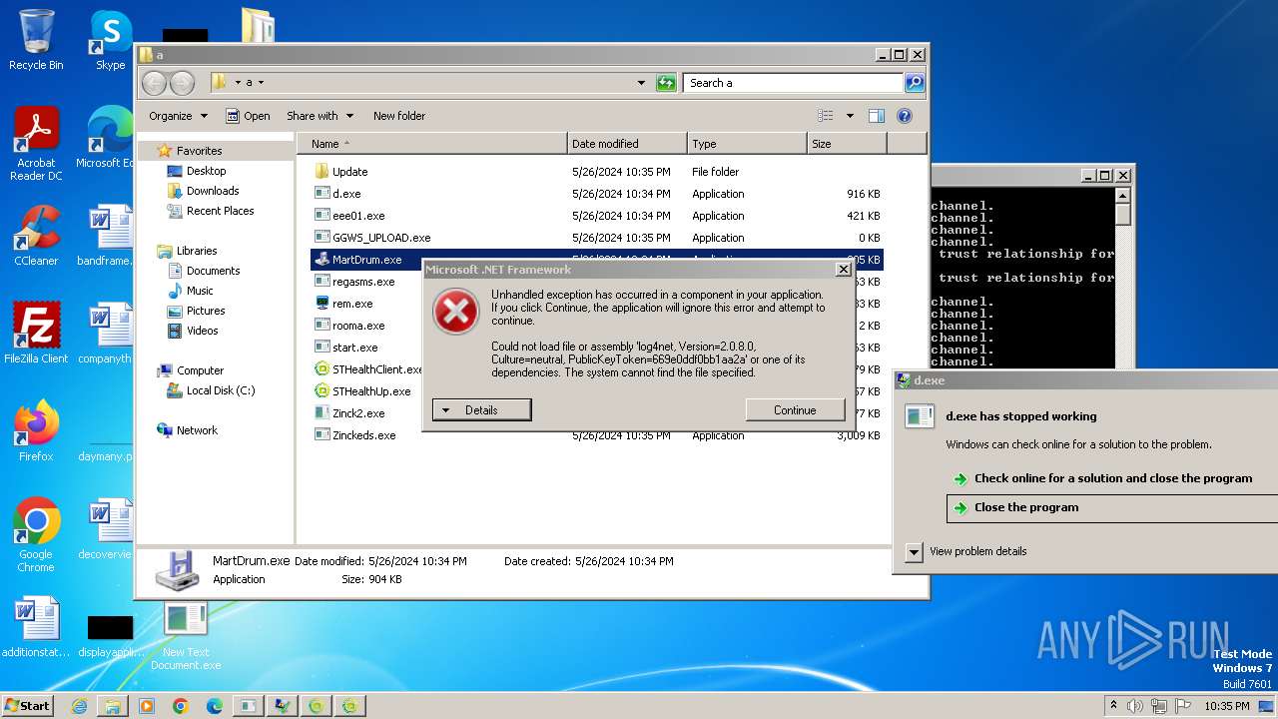The height and width of the screenshot is (719, 1278).
Task: Select Recent Places in Favorites
Action: point(220,211)
